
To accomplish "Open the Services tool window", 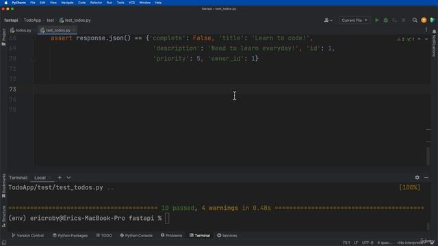I will [227, 236].
